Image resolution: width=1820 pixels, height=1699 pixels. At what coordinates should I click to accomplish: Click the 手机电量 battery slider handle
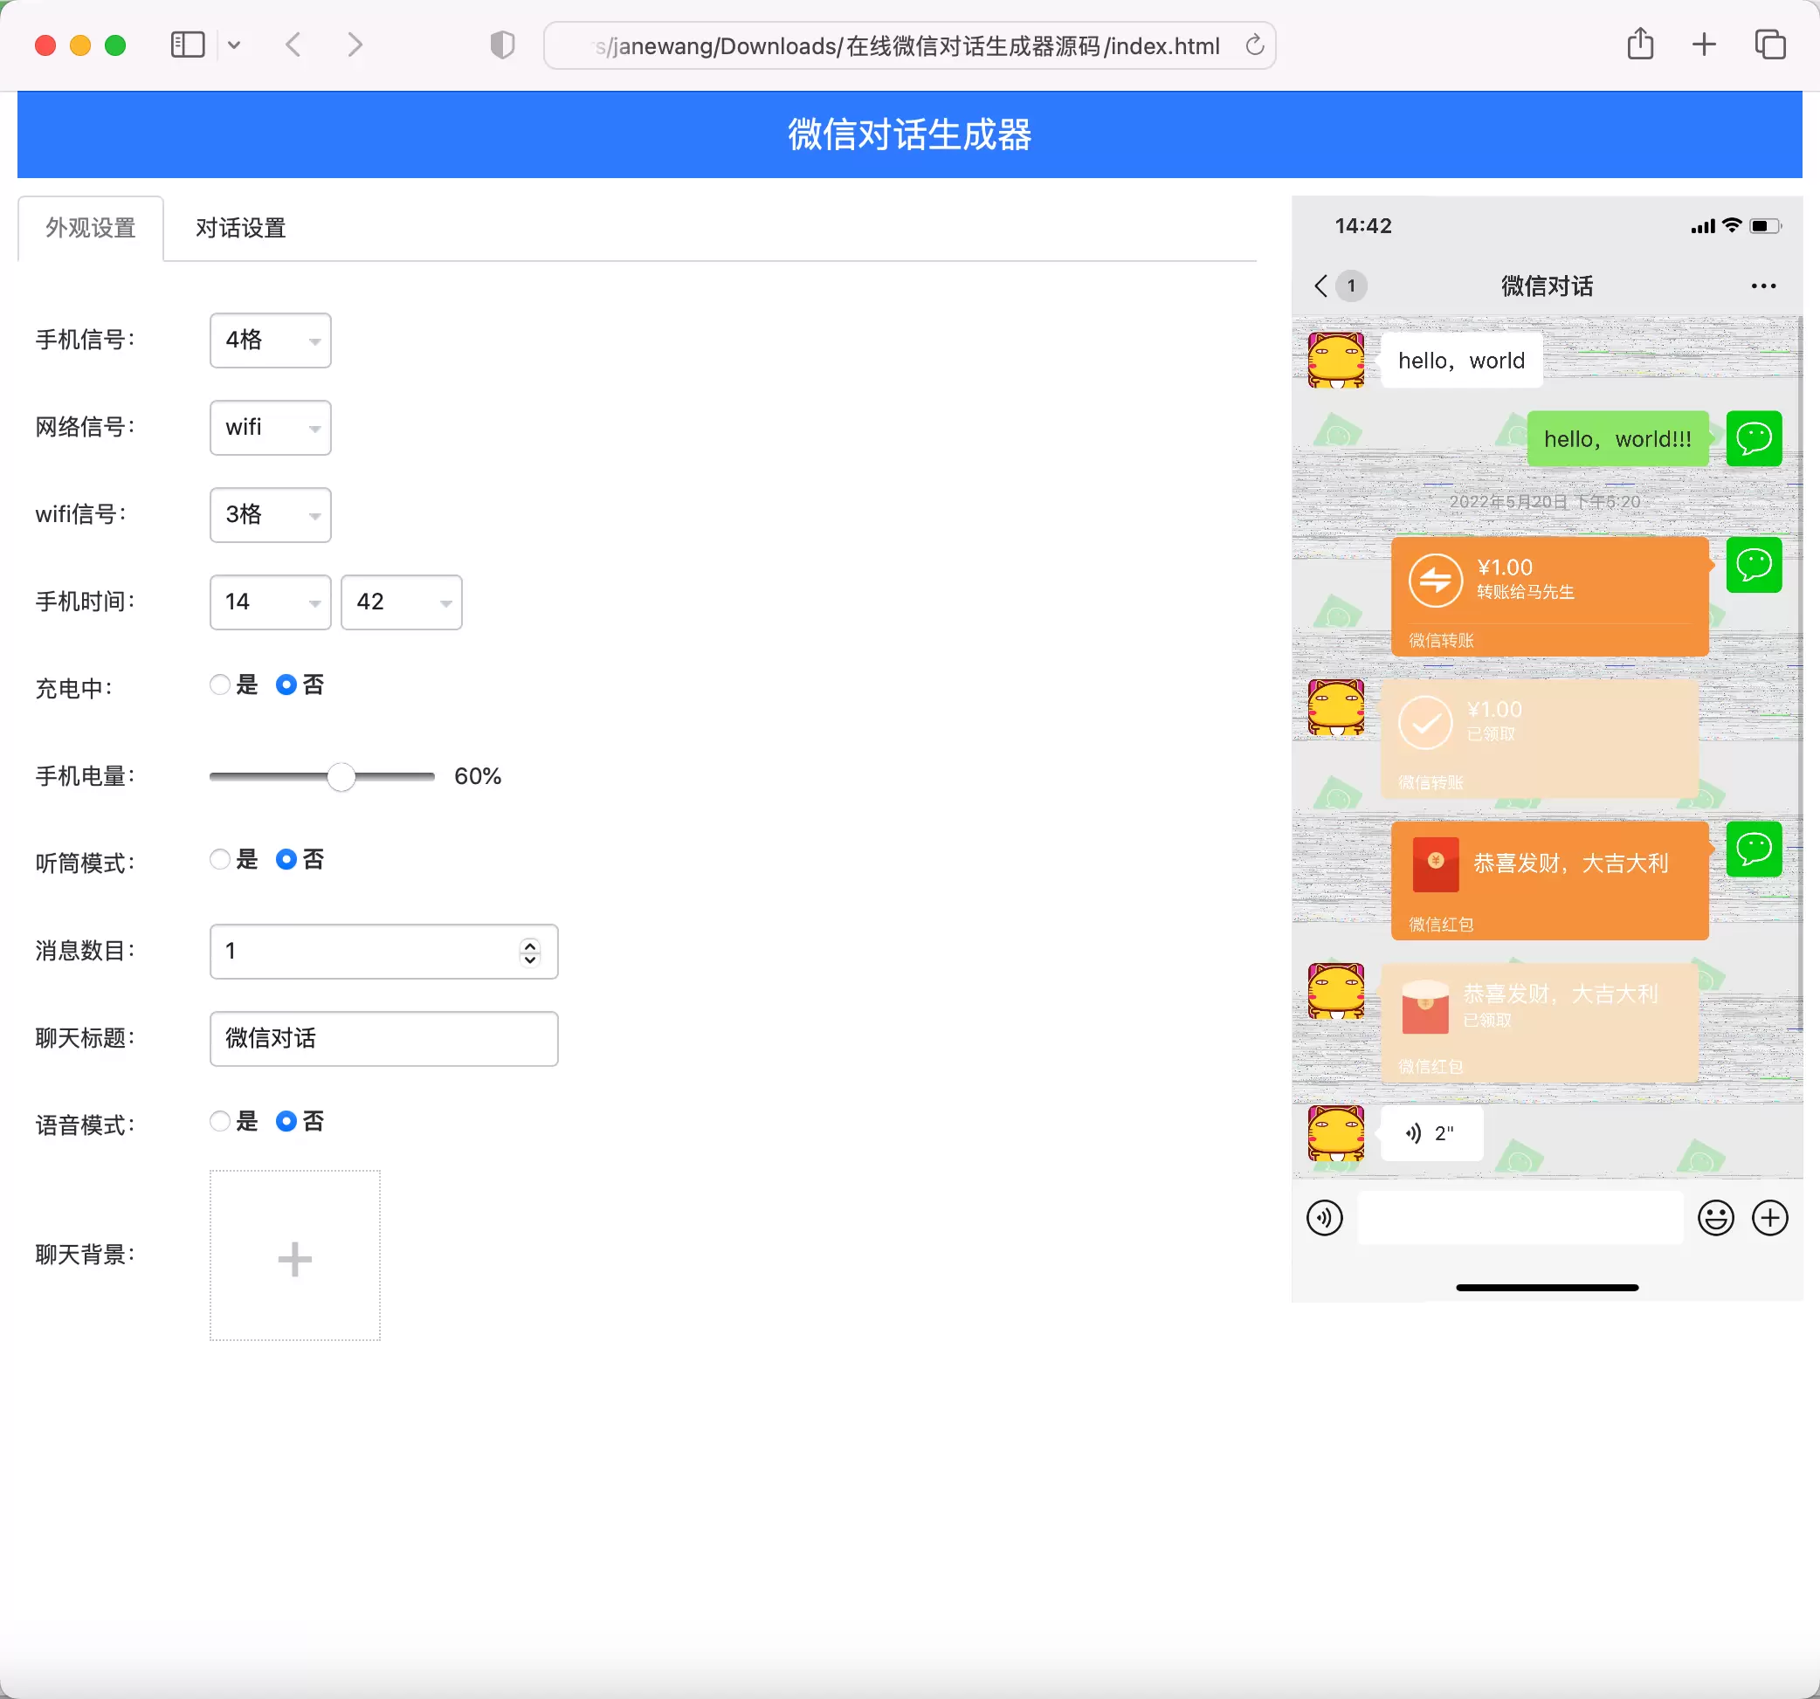coord(341,777)
